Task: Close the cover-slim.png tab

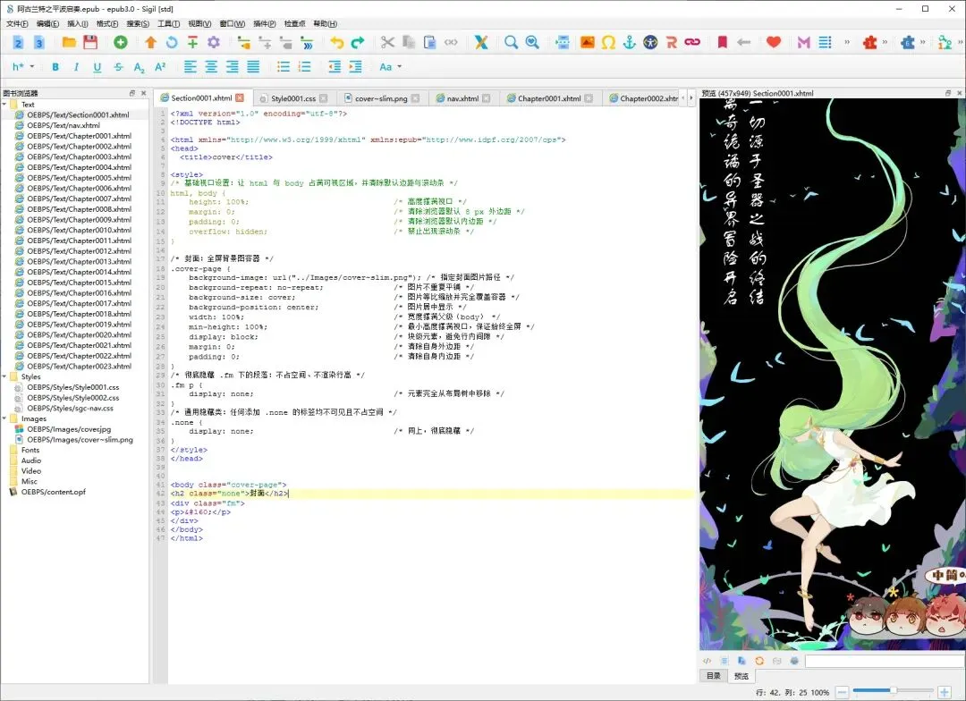Action: pos(415,98)
